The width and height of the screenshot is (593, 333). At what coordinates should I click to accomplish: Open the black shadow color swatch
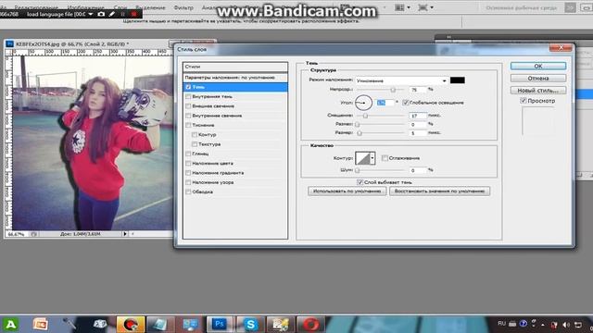tap(457, 80)
